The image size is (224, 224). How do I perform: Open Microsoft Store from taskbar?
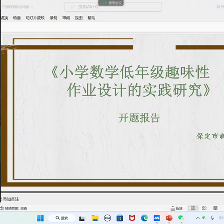(x=120, y=218)
